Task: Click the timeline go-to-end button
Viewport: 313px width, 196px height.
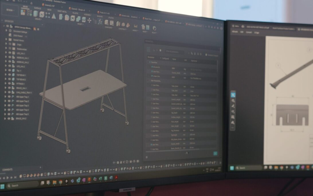Action: click(15, 177)
